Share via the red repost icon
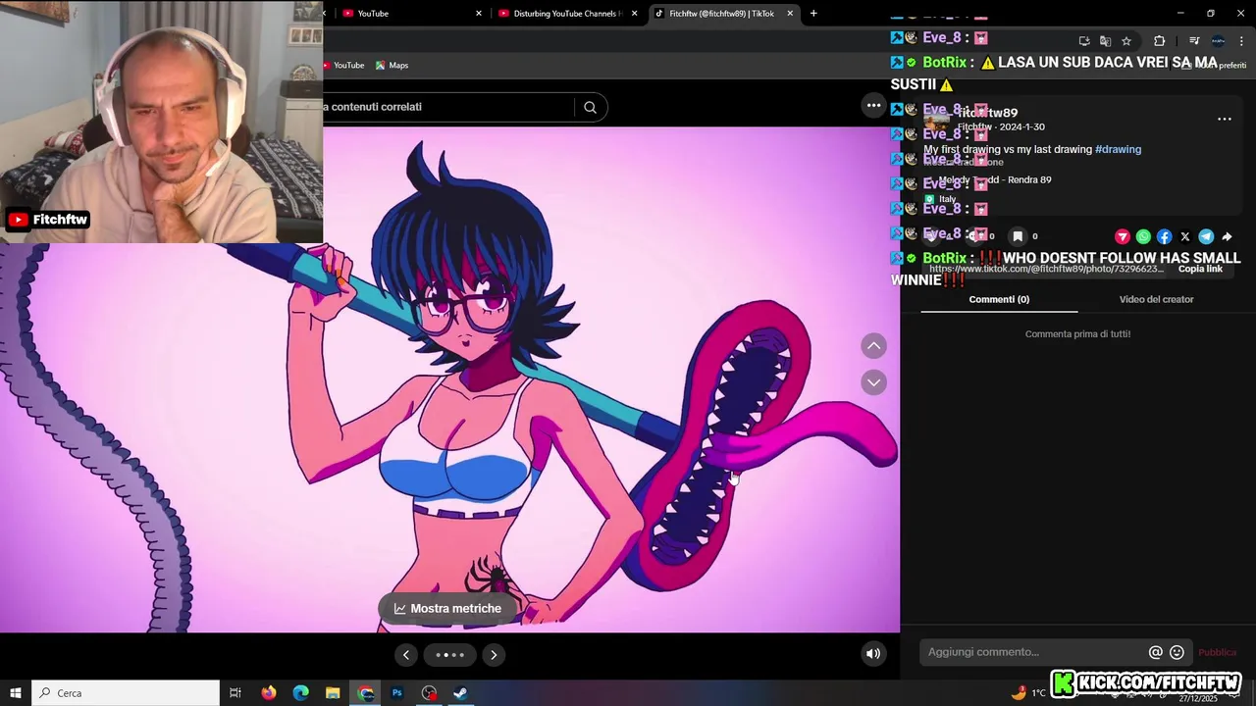 click(x=1123, y=236)
